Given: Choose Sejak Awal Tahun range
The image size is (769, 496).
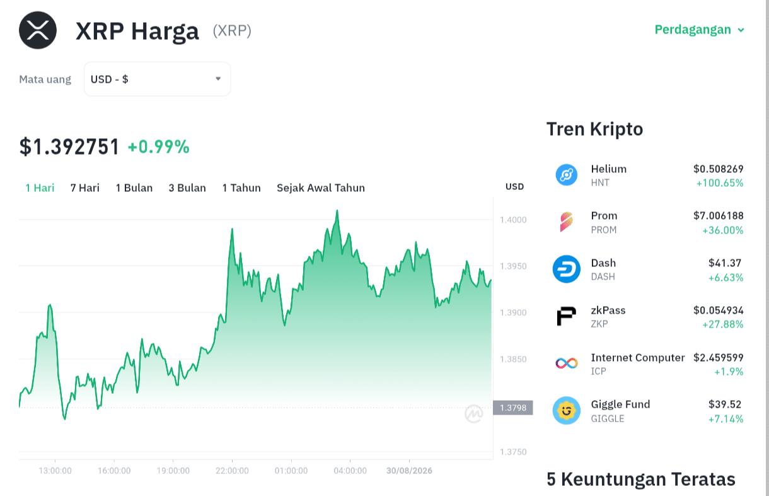Looking at the screenshot, I should (321, 187).
